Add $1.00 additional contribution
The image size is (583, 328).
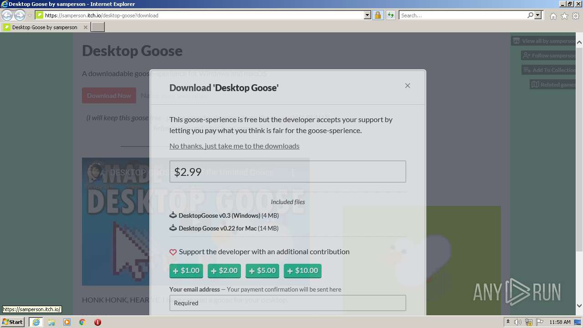(186, 271)
